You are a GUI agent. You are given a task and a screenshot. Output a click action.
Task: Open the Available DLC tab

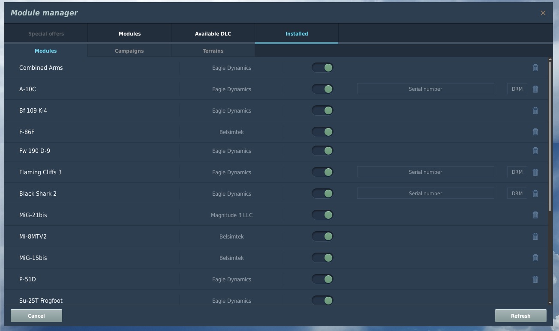[x=213, y=33]
